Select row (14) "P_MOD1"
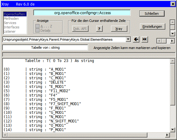Image resolution: width=177 pixels, height=140 pixels. [86, 130]
